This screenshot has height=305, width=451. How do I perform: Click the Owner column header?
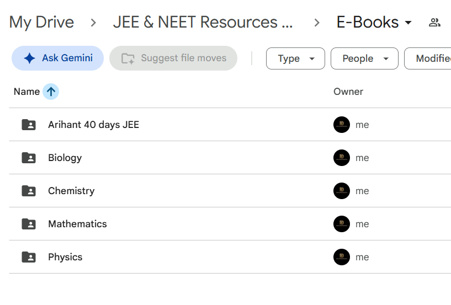(x=348, y=92)
